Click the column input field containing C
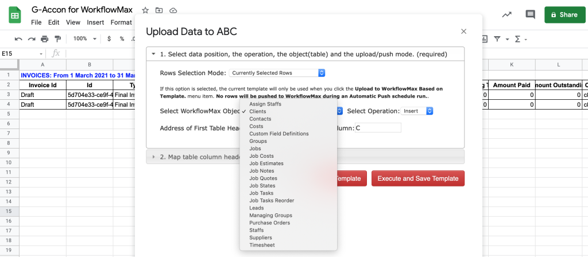 tap(378, 128)
